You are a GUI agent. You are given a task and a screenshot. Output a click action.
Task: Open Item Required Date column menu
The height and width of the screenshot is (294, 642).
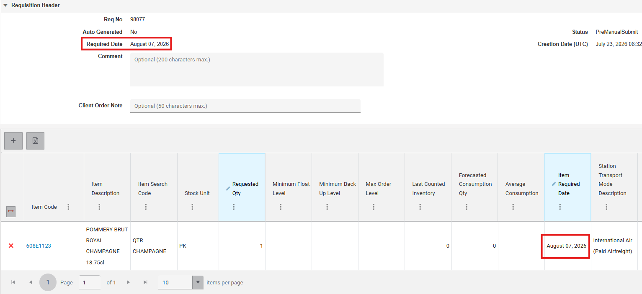point(560,207)
